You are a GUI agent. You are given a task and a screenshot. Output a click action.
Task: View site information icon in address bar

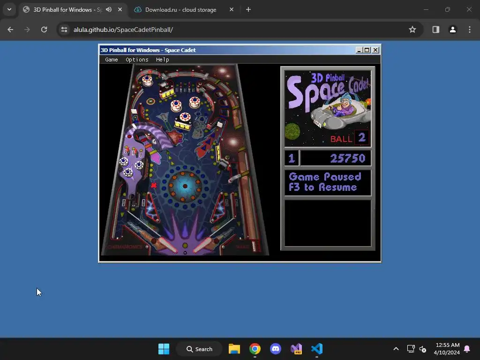[64, 30]
